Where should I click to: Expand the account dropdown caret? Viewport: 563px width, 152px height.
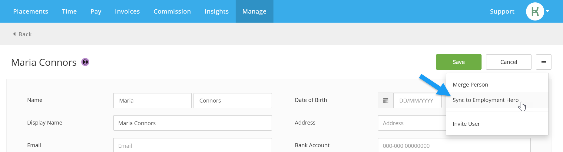click(x=548, y=11)
